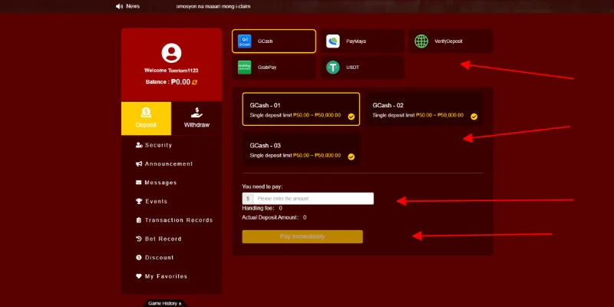
Task: Click the My Favorites heart icon
Action: tap(139, 276)
